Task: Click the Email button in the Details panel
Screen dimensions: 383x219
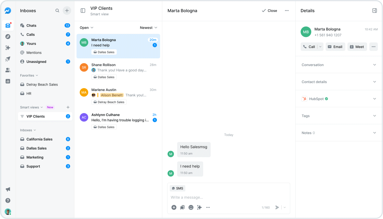Action: [x=335, y=46]
